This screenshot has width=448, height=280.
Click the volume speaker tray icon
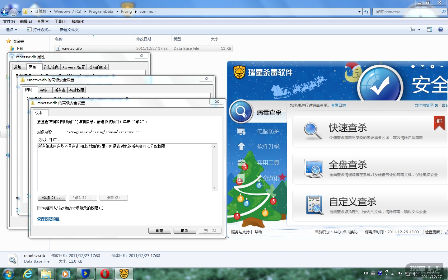coord(414,274)
